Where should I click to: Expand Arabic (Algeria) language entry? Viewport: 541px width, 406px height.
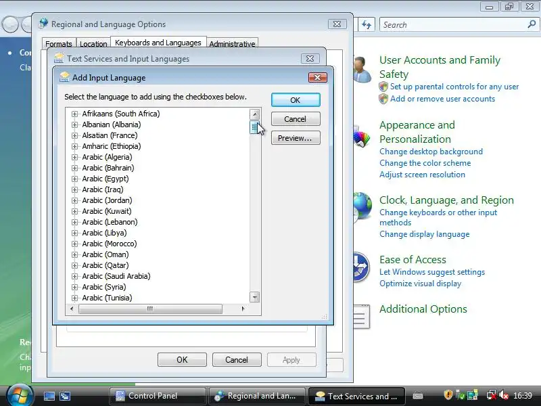[x=74, y=157]
